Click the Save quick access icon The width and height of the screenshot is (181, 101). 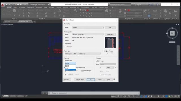coord(12,4)
